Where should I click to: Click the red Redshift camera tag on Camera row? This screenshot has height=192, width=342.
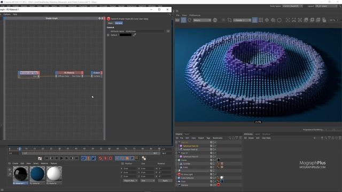click(x=219, y=185)
